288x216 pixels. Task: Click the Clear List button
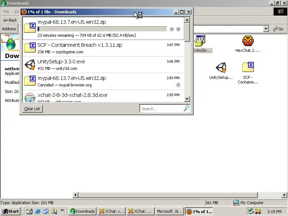[x=32, y=109]
